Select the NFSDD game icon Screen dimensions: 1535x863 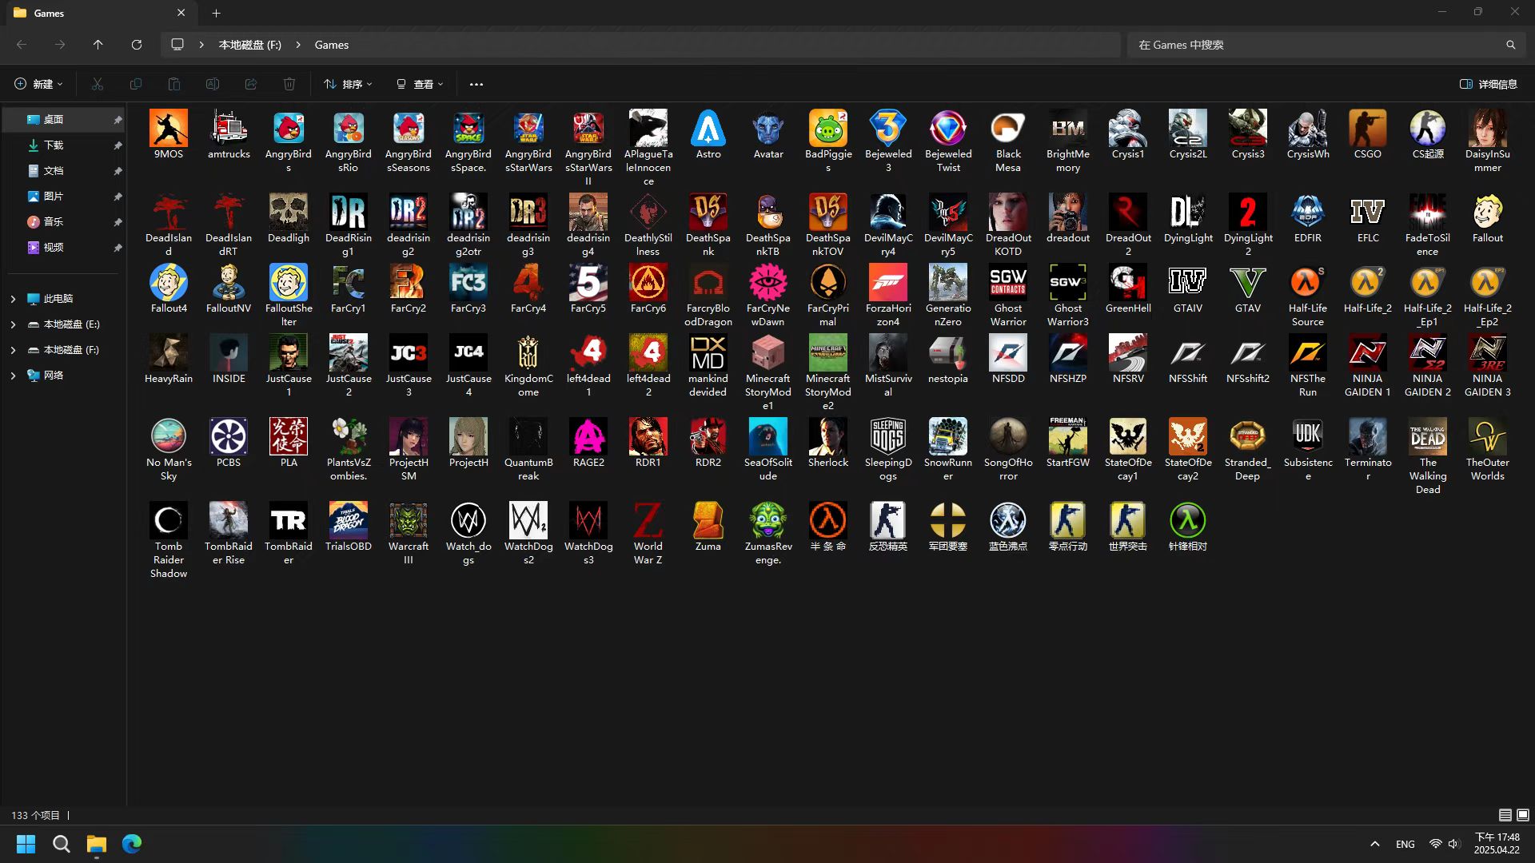pyautogui.click(x=1007, y=352)
